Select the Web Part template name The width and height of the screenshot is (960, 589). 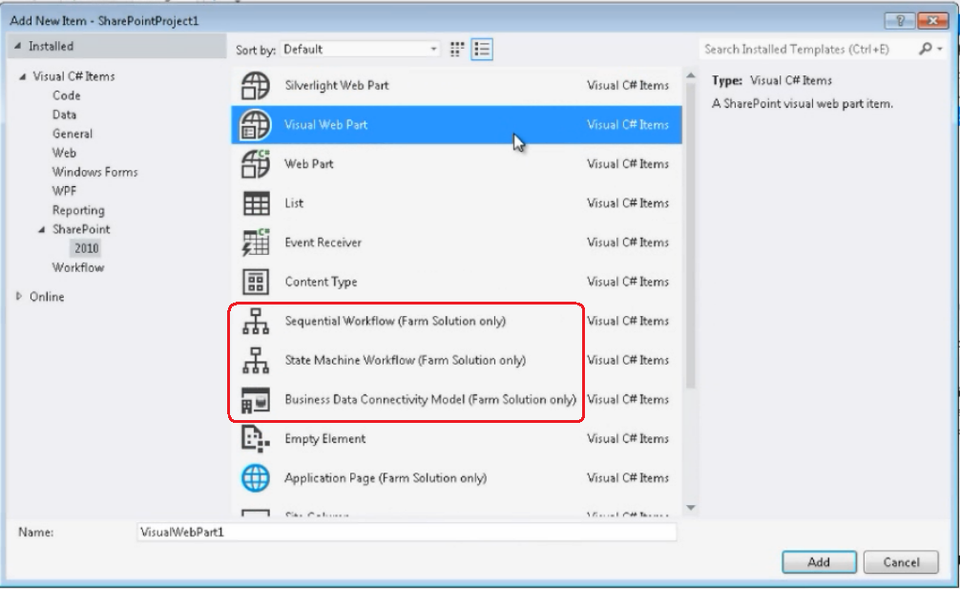coord(308,163)
